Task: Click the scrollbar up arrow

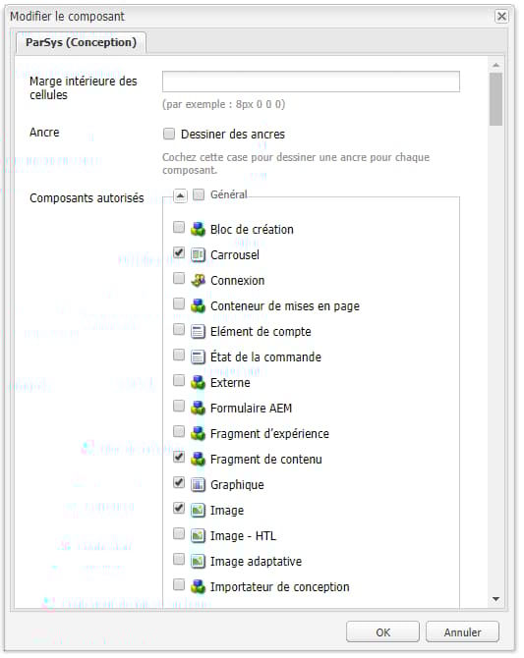Action: pos(495,65)
